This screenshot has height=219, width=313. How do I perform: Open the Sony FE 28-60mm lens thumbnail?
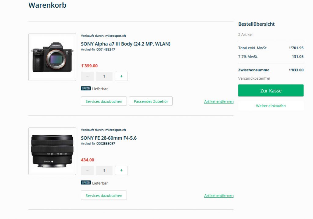[52, 151]
